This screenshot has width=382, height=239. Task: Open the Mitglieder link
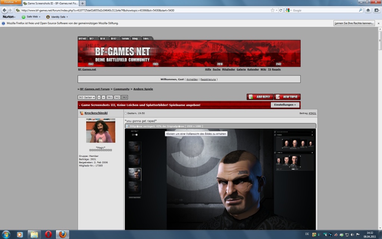click(x=229, y=69)
